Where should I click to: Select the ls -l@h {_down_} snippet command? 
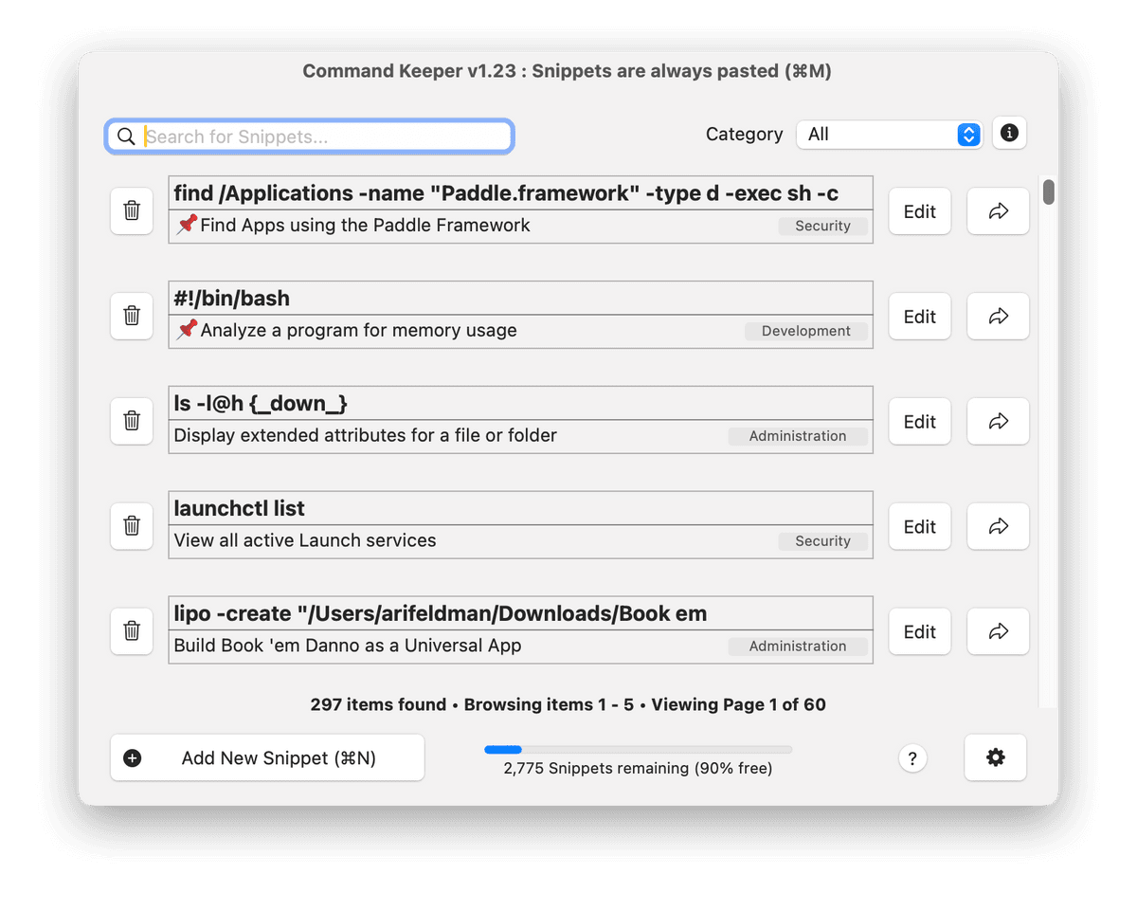520,404
